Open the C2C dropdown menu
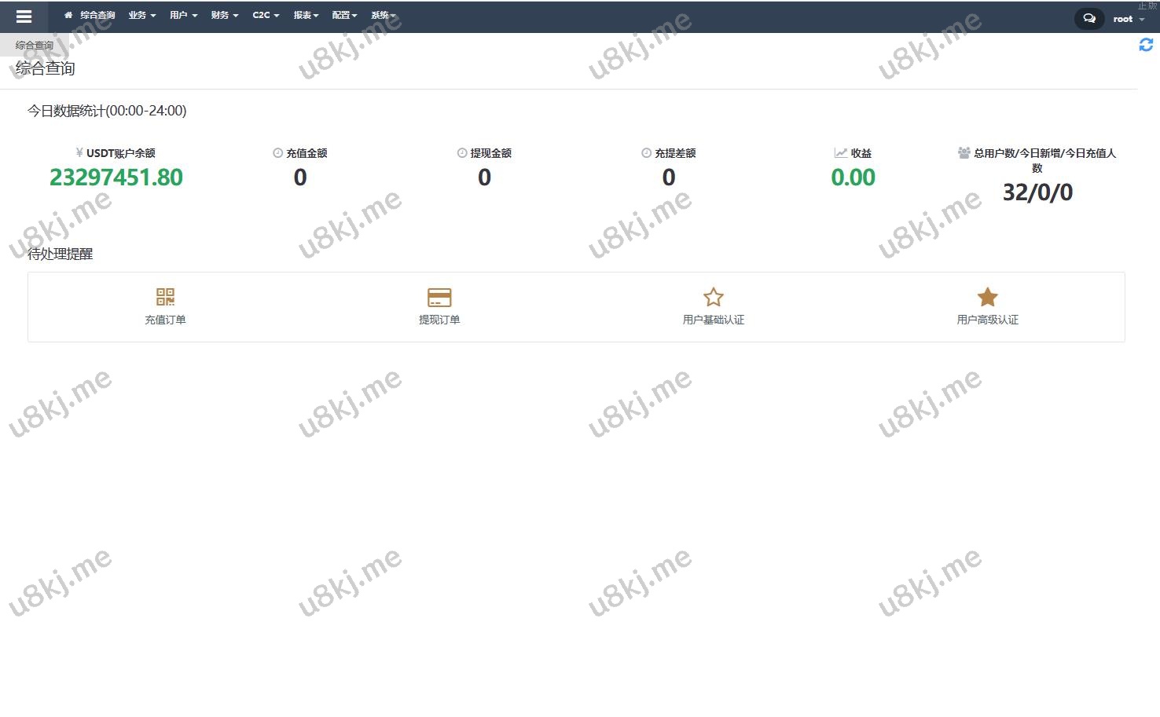Viewport: 1160px width, 717px height. 266,15
